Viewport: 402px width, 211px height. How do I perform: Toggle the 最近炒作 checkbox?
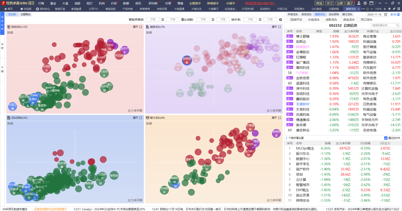(386, 138)
